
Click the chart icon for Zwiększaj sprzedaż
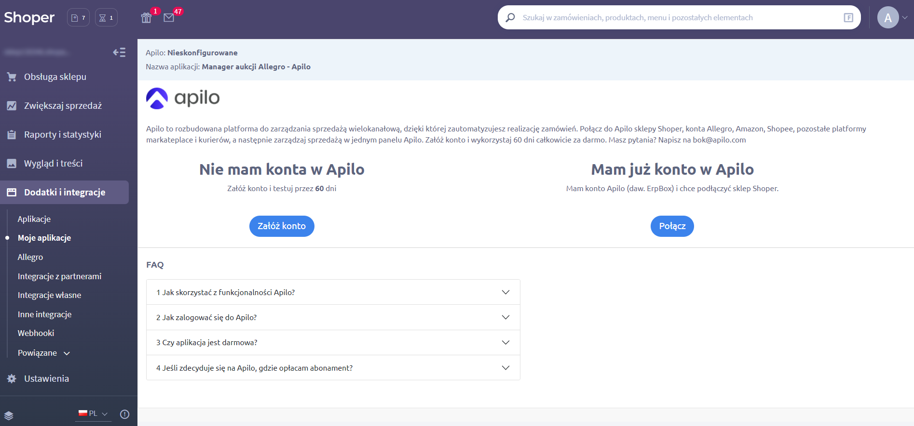[12, 106]
